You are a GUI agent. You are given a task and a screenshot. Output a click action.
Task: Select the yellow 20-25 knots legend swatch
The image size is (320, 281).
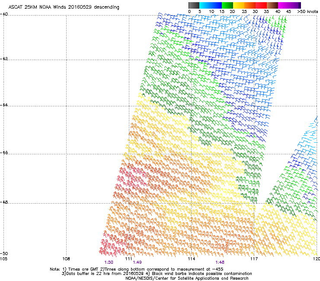click(239, 5)
